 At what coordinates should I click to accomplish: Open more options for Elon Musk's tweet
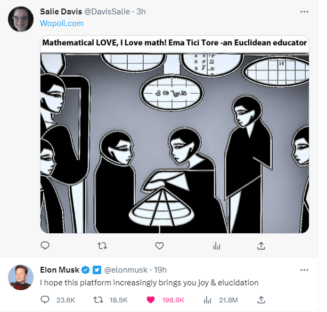click(304, 269)
